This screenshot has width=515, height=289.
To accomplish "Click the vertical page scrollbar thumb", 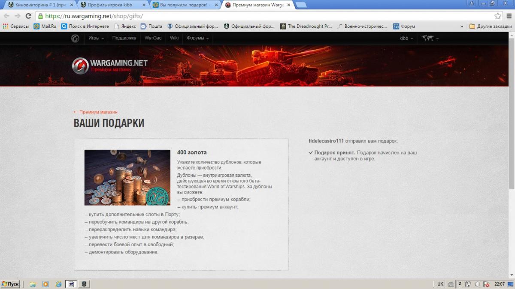I will tap(511, 113).
